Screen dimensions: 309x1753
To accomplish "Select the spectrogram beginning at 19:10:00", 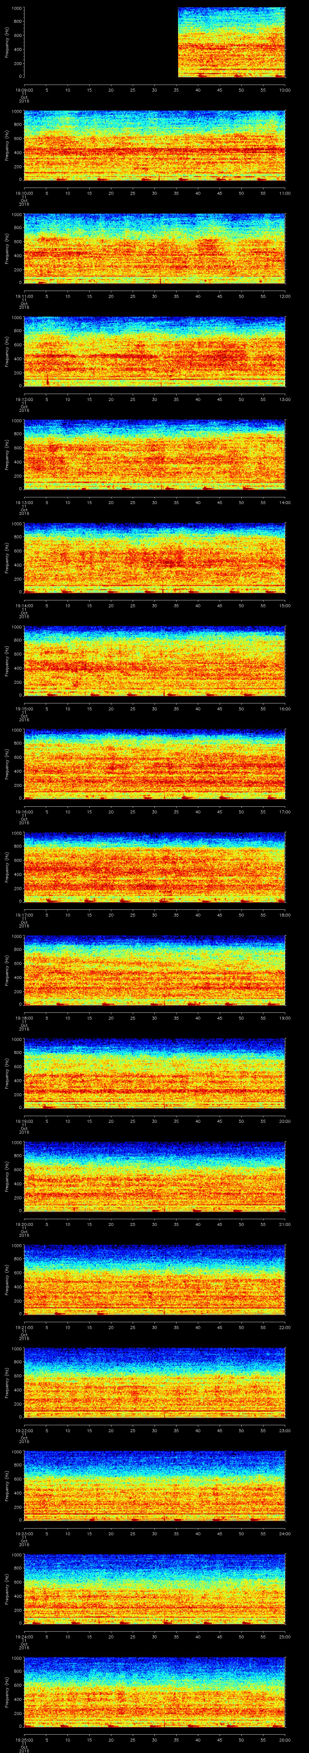I will pyautogui.click(x=155, y=146).
